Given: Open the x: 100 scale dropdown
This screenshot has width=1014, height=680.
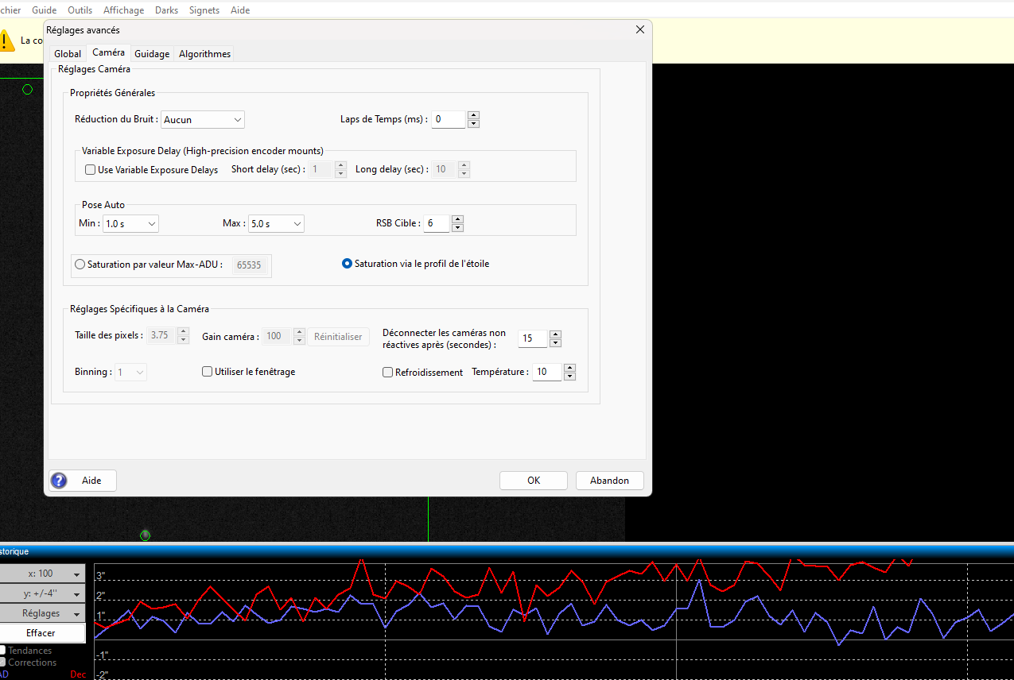Looking at the screenshot, I should [x=41, y=574].
